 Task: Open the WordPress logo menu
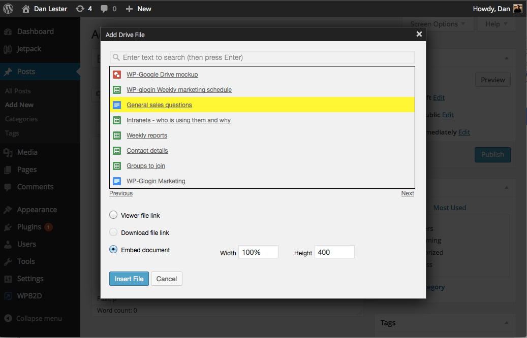point(8,8)
